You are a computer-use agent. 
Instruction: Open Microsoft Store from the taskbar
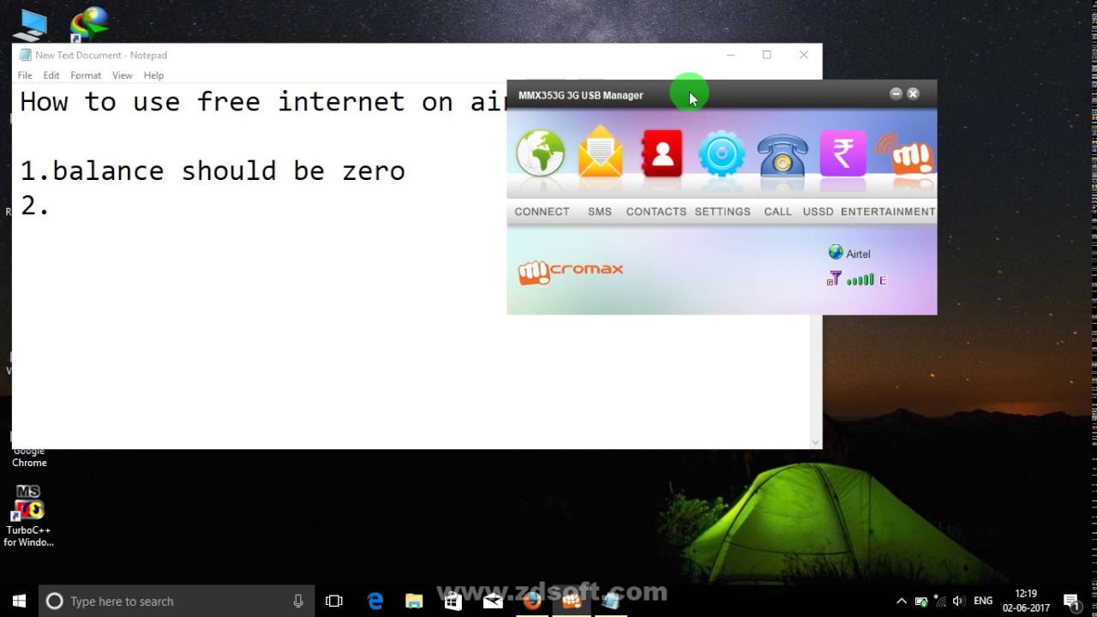pyautogui.click(x=453, y=601)
